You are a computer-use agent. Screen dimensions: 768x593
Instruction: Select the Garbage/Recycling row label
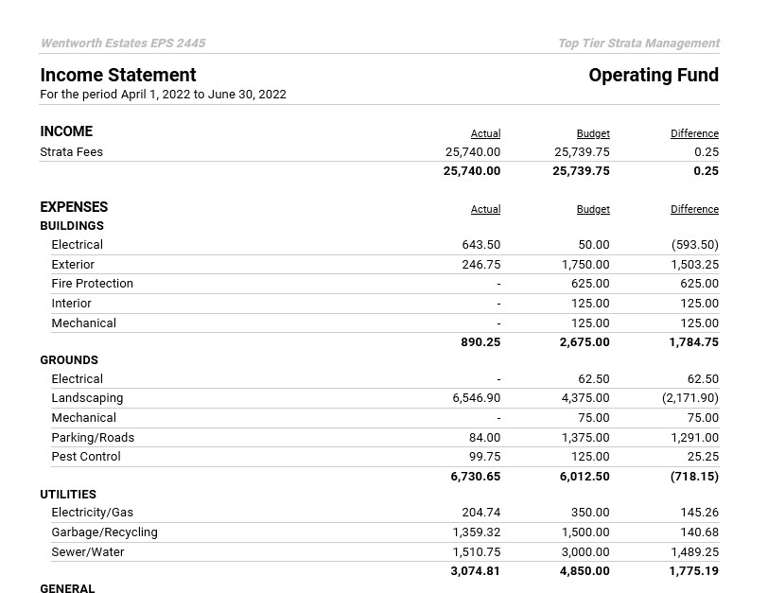(x=104, y=532)
